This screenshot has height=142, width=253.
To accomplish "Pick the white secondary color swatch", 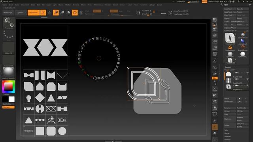I will [11, 99].
